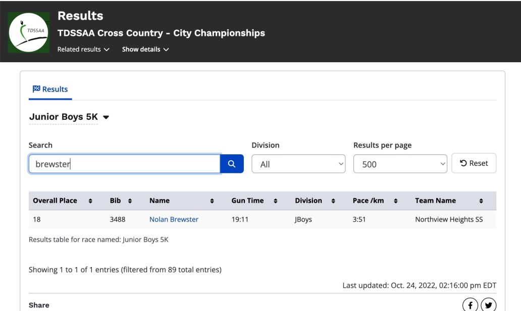Select the Results tab
This screenshot has height=311, width=521.
(x=50, y=89)
